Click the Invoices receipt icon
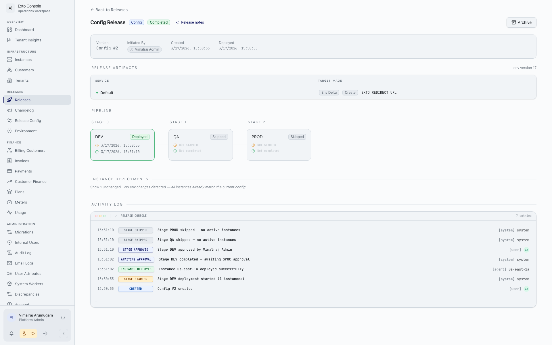The image size is (552, 345). (9, 161)
